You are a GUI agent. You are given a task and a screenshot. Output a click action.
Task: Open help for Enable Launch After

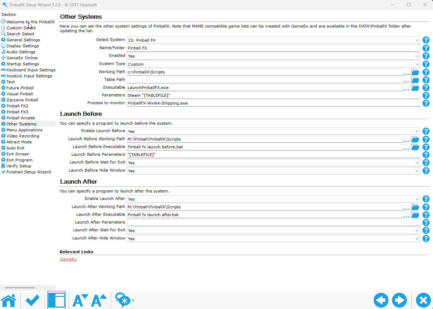pos(426,199)
